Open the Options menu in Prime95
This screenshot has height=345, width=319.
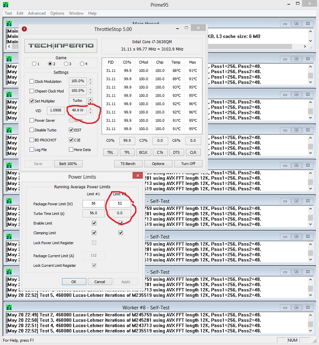coord(57,13)
